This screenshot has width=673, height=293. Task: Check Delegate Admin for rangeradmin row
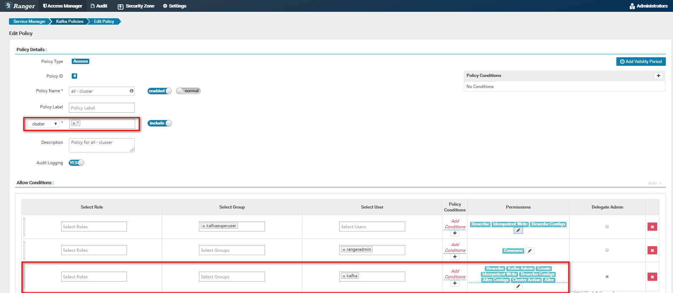tap(607, 250)
